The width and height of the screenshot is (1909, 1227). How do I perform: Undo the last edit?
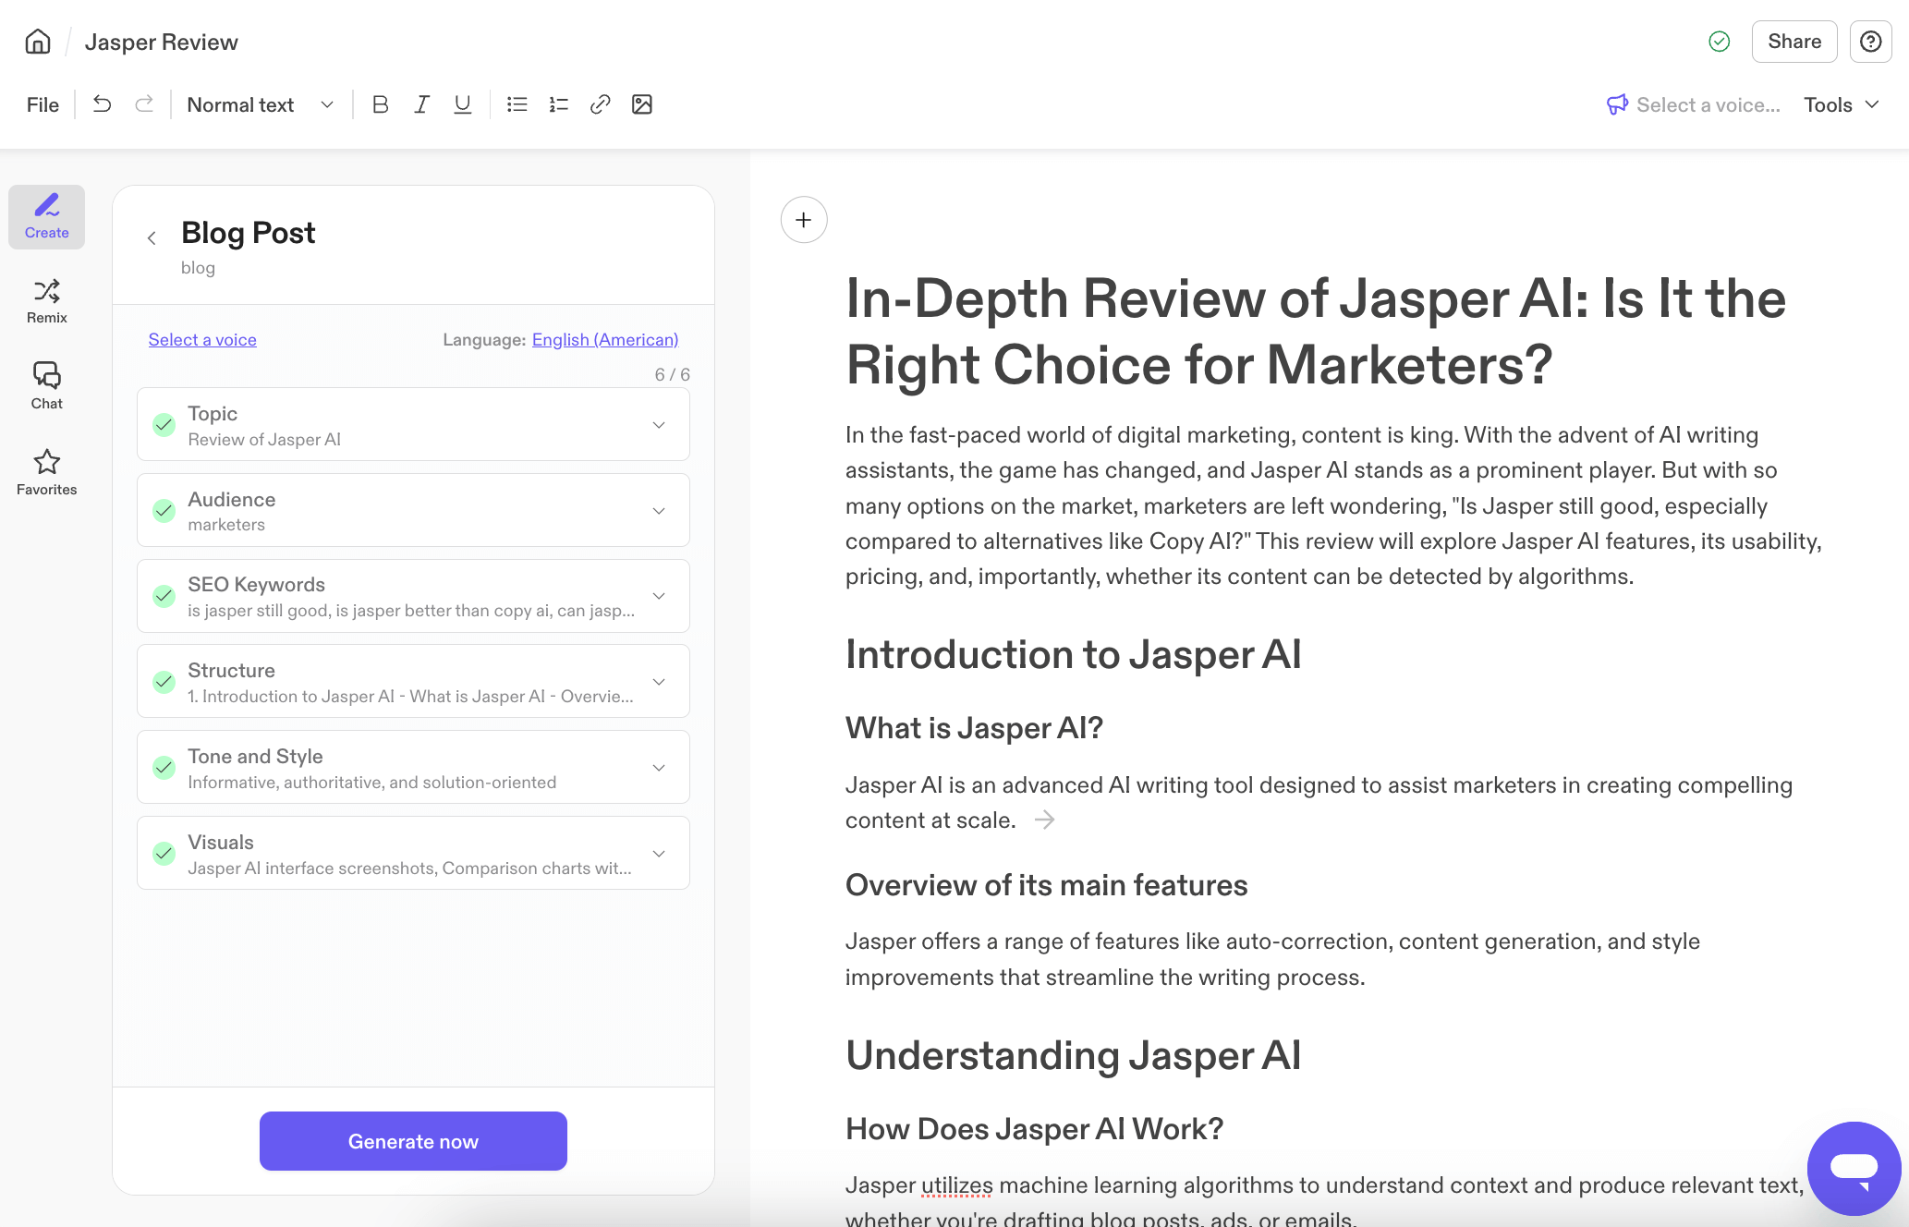click(x=103, y=104)
